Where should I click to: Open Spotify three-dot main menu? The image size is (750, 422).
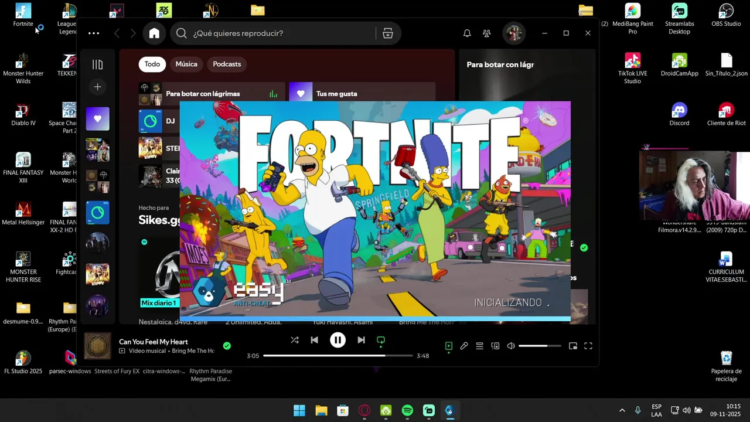pyautogui.click(x=94, y=33)
